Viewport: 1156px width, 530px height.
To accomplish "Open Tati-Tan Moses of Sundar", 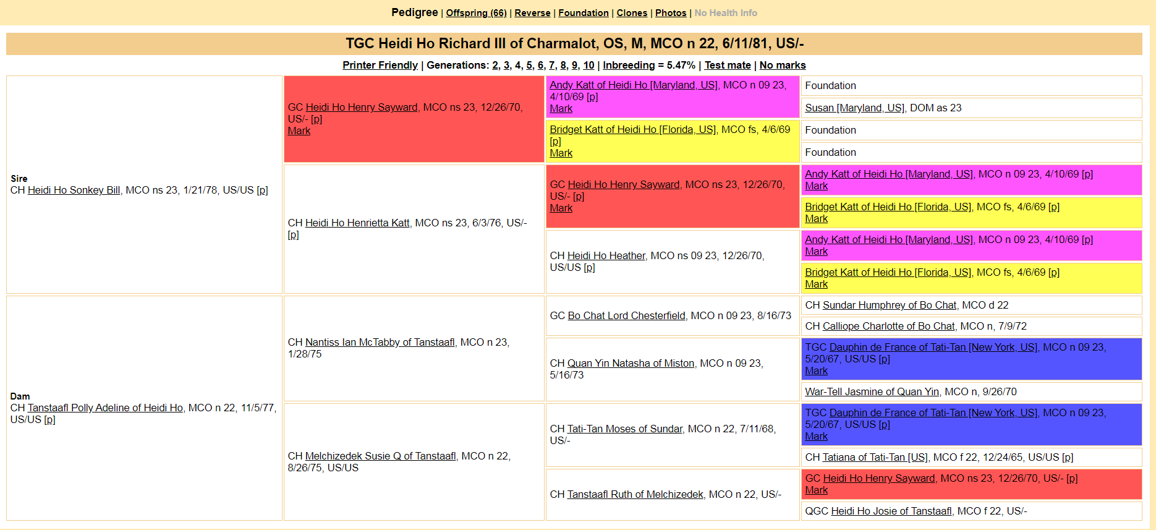I will (x=624, y=429).
